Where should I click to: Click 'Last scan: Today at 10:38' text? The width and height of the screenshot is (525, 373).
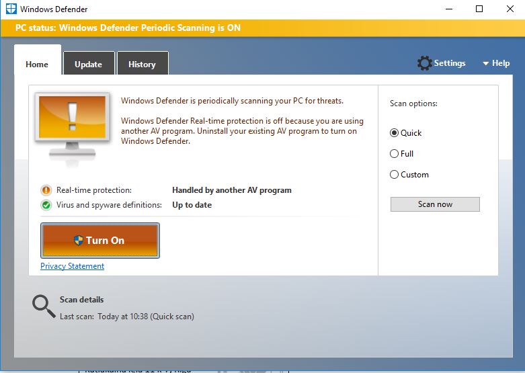click(127, 317)
